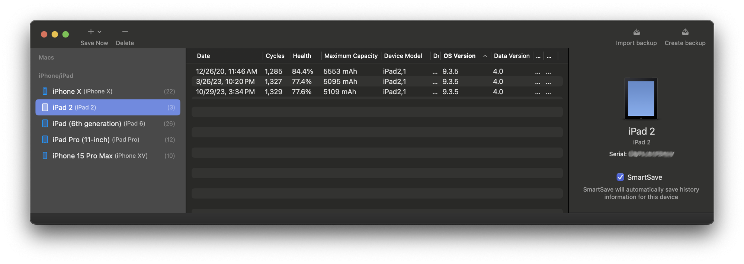
Task: Click the iPhone/iPad section header
Action: click(56, 76)
